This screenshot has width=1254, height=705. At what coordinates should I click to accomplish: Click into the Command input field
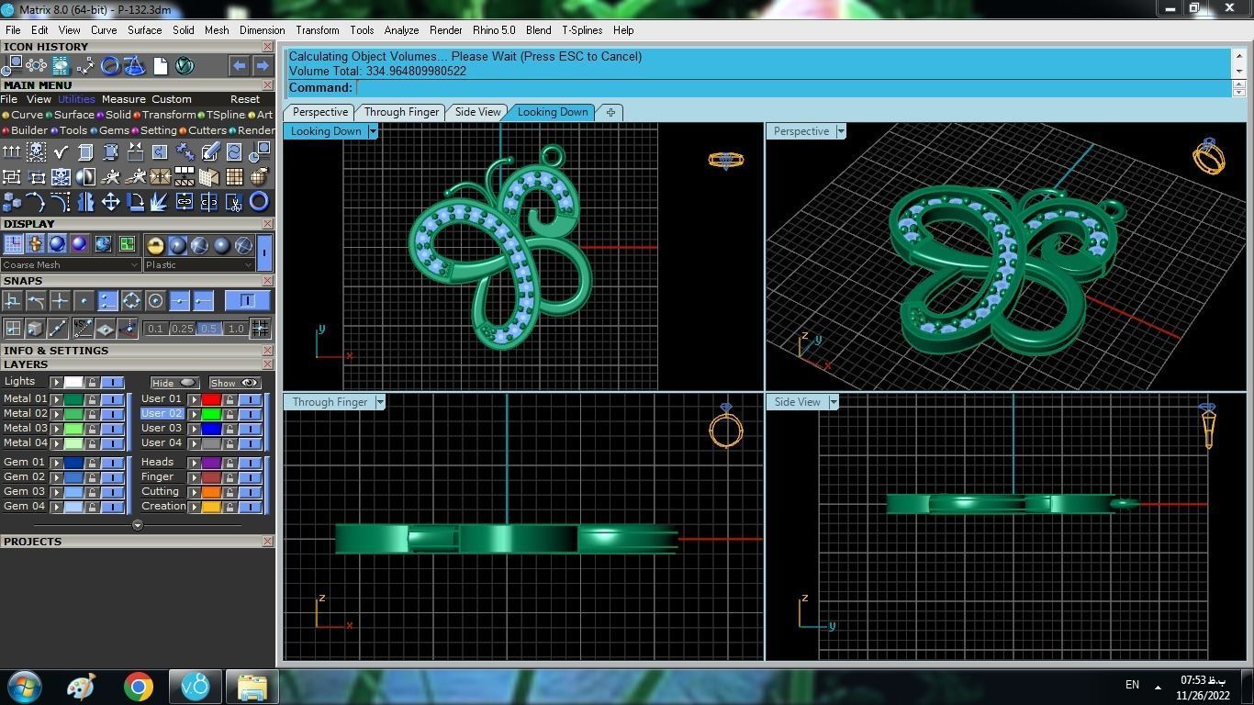[x=794, y=88]
